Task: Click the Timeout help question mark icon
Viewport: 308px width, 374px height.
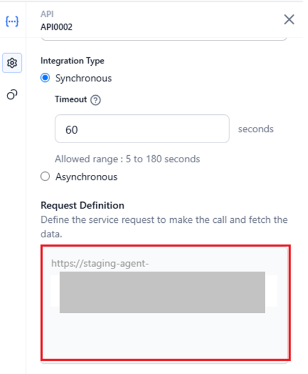Action: point(96,100)
